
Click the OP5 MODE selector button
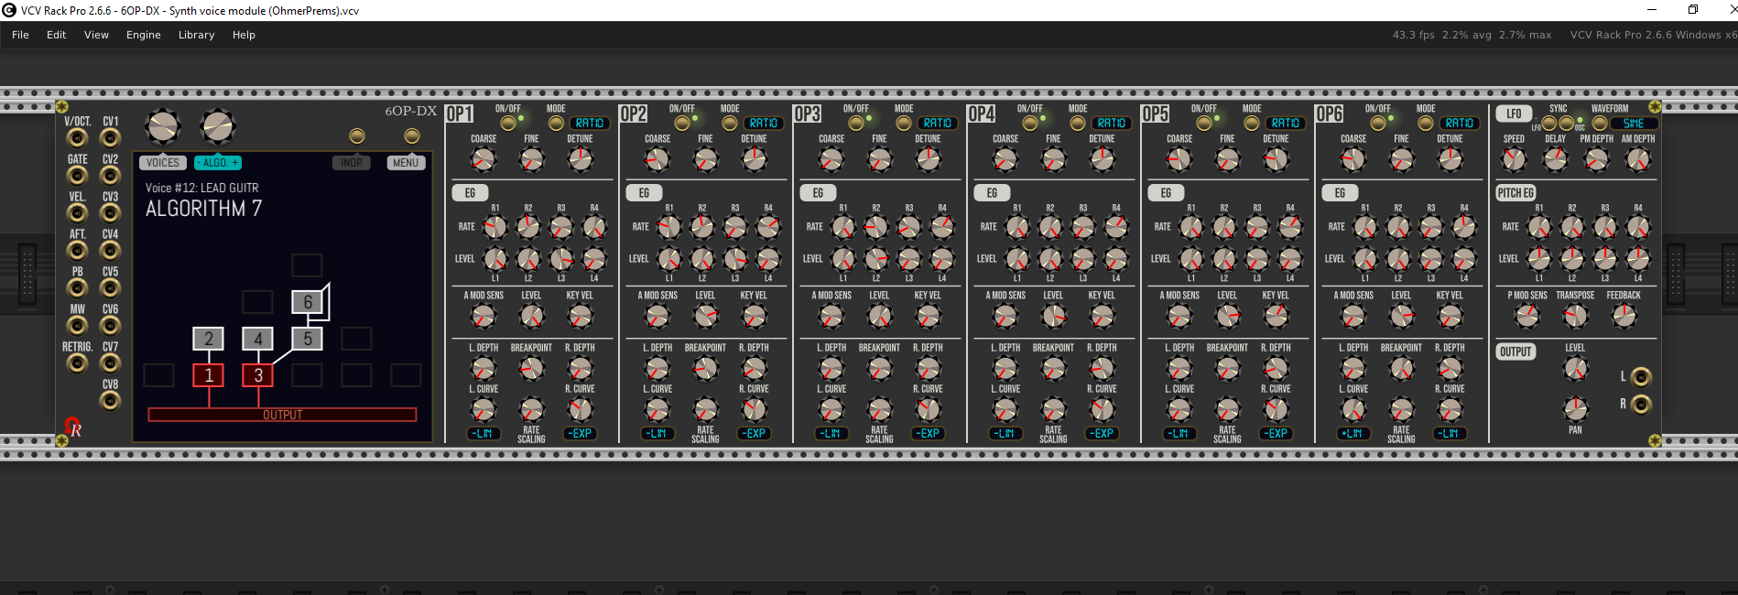(x=1251, y=123)
